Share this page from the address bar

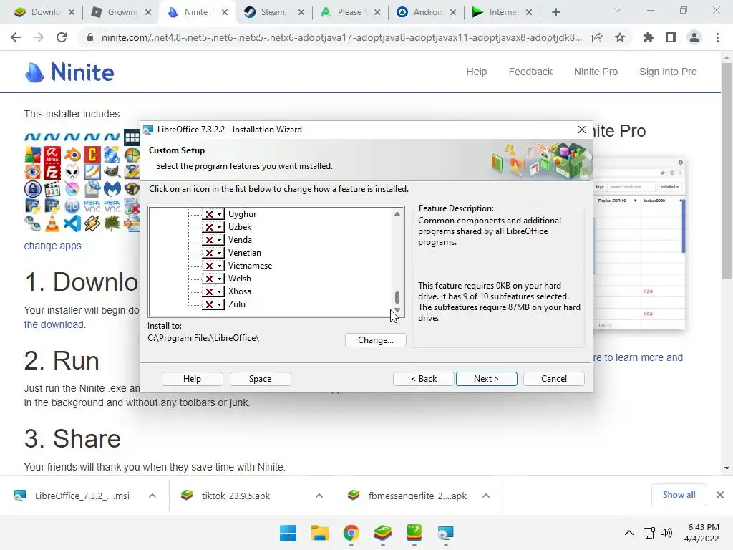(597, 37)
